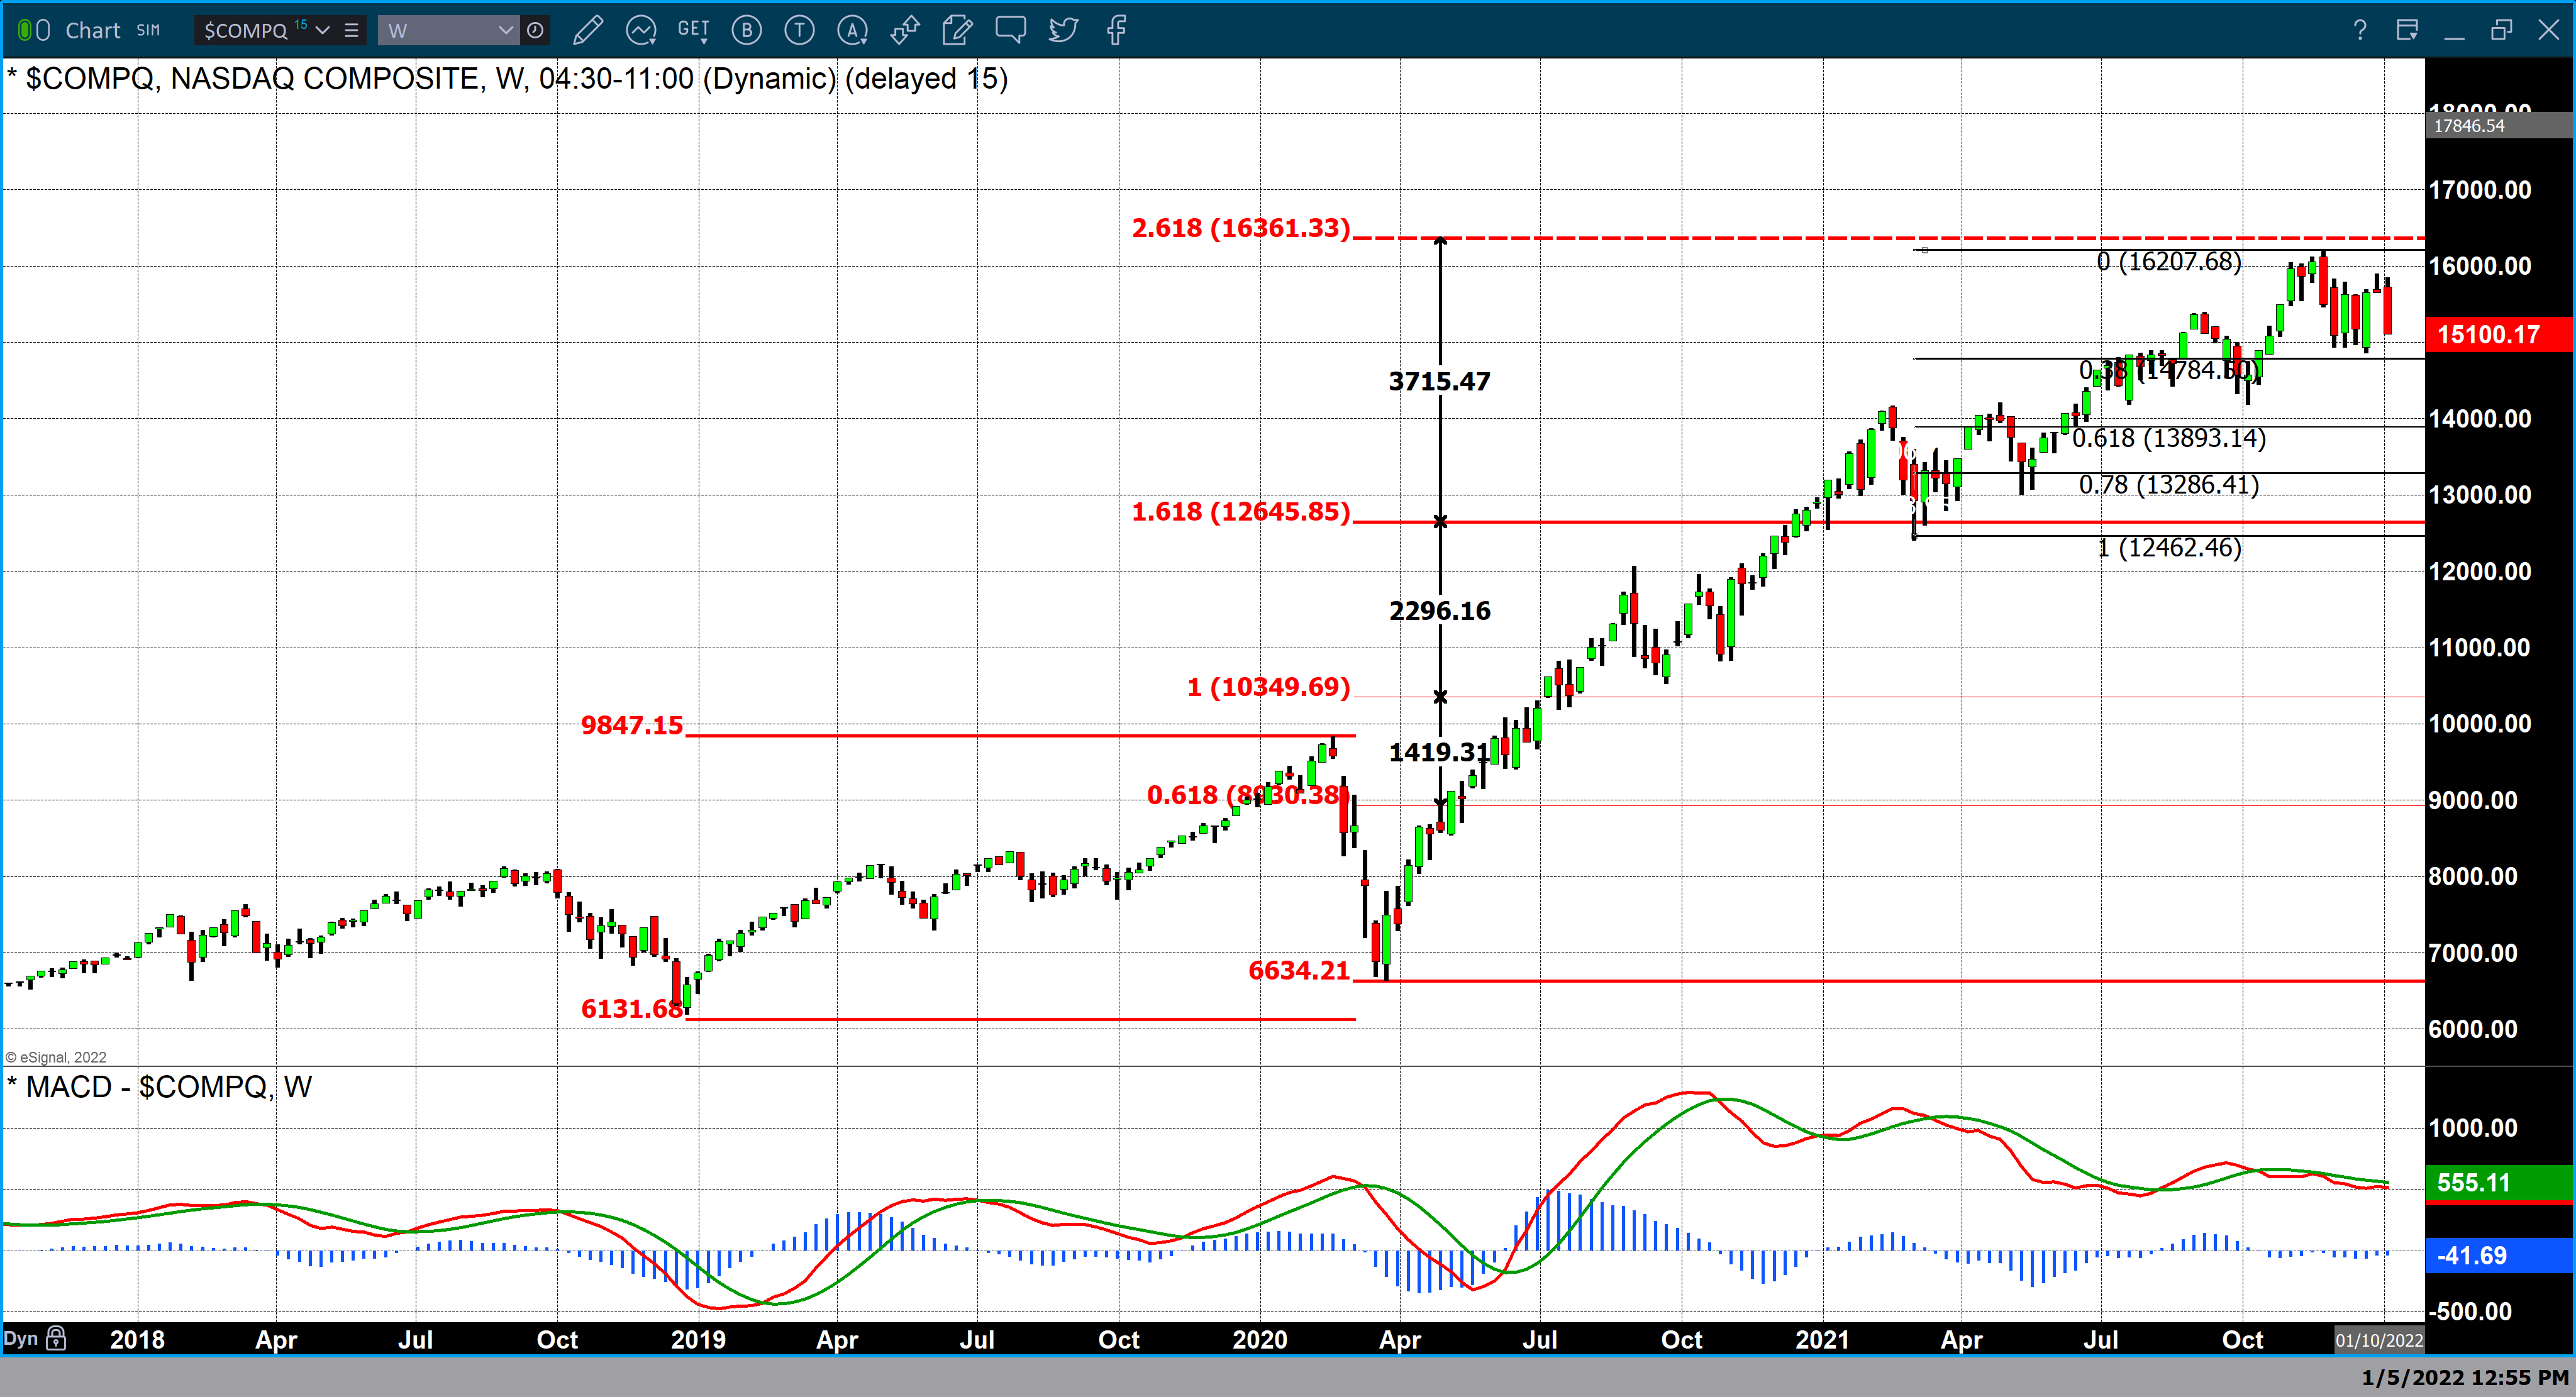Click the circled A alerts icon
The image size is (2576, 1397).
[x=852, y=30]
